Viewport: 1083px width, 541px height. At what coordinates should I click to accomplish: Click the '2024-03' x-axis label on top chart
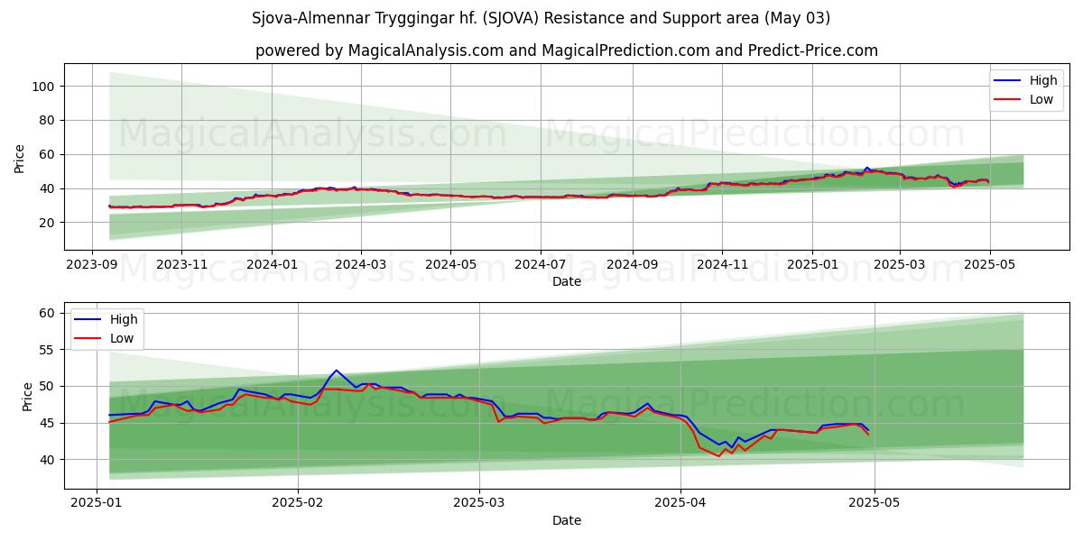coord(360,265)
